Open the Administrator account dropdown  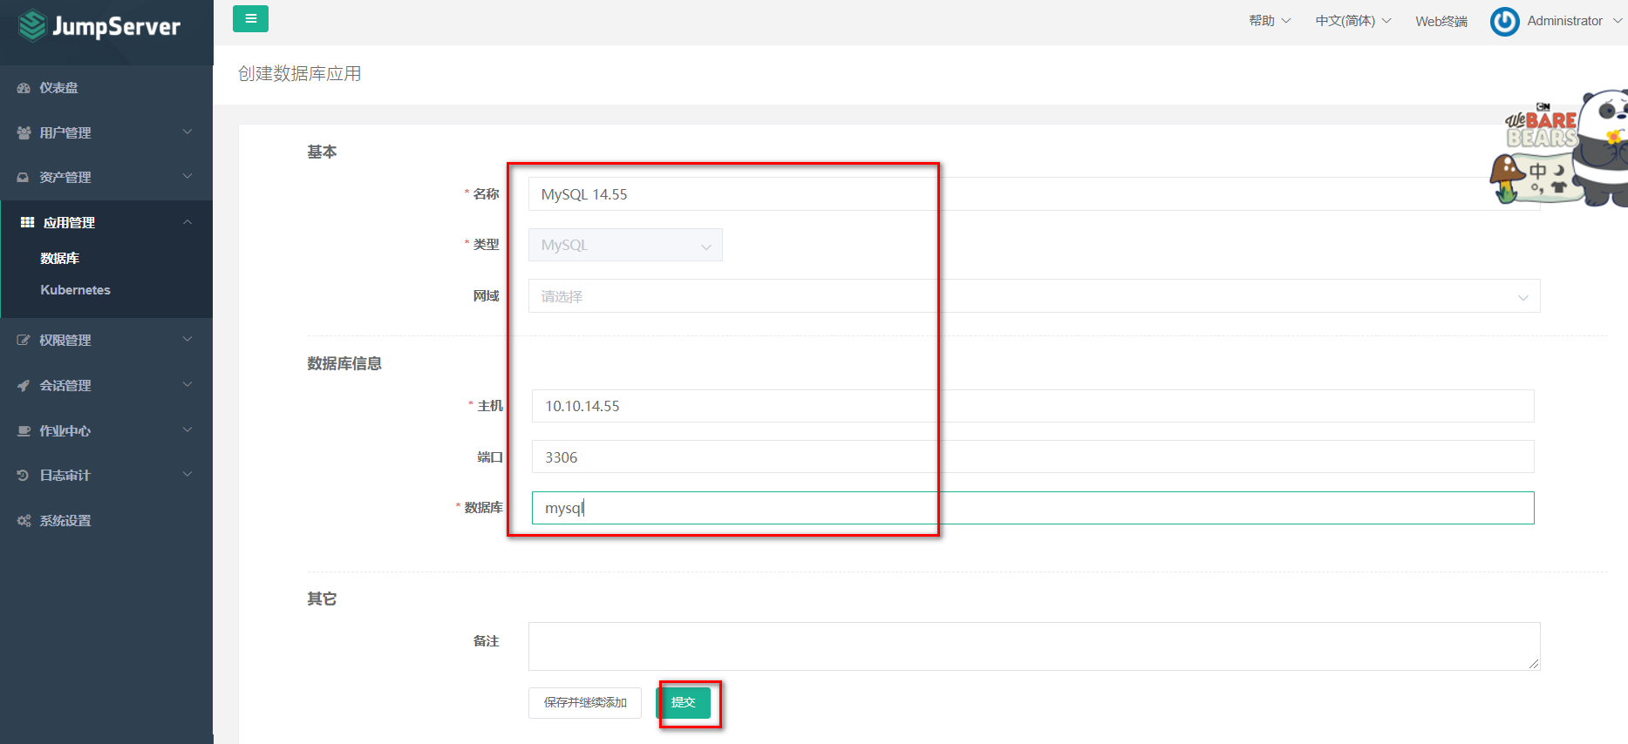click(1574, 21)
